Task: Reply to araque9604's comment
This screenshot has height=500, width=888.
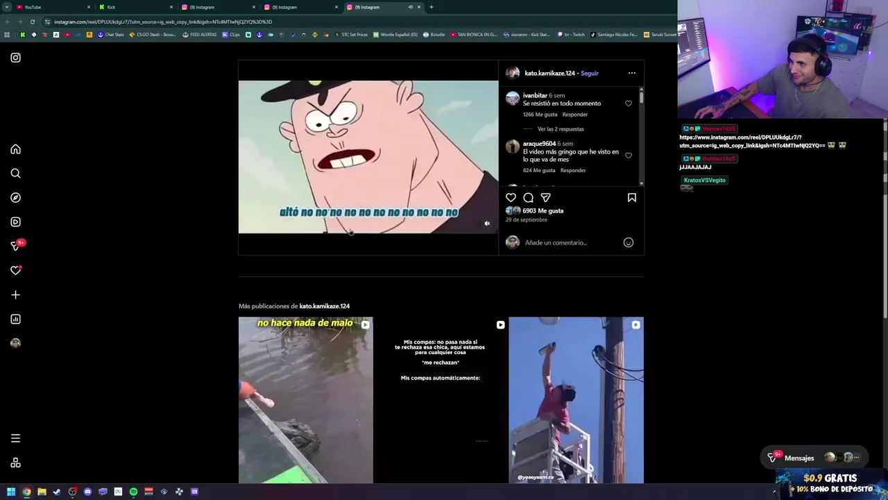Action: 573,170
